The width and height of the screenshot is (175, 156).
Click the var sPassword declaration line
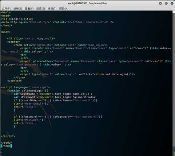click(56, 97)
